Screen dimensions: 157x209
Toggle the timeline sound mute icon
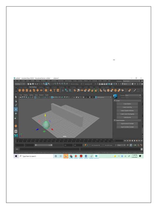[x=135, y=145]
